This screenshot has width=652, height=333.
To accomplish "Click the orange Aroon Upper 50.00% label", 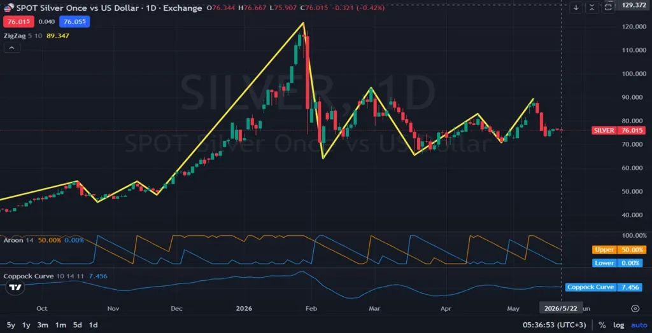I will (x=619, y=250).
